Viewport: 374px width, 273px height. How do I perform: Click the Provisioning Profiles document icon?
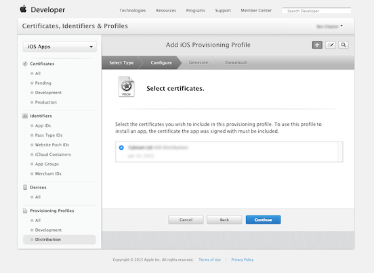(25, 211)
